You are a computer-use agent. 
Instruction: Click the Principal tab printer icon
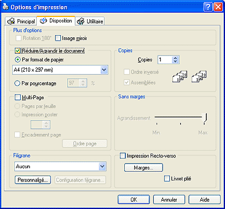click(x=11, y=21)
